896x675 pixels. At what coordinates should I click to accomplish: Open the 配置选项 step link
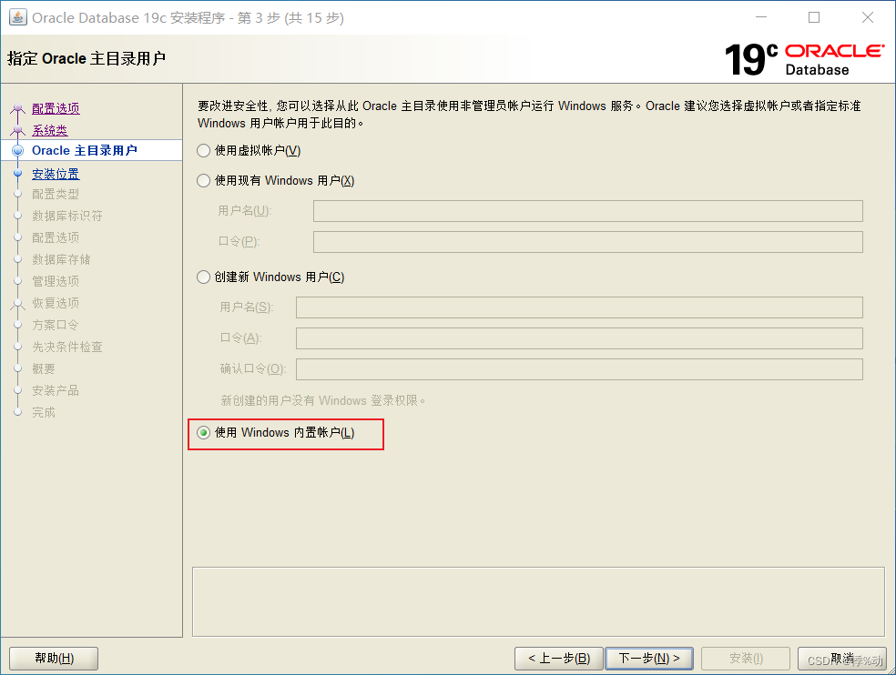[x=56, y=108]
